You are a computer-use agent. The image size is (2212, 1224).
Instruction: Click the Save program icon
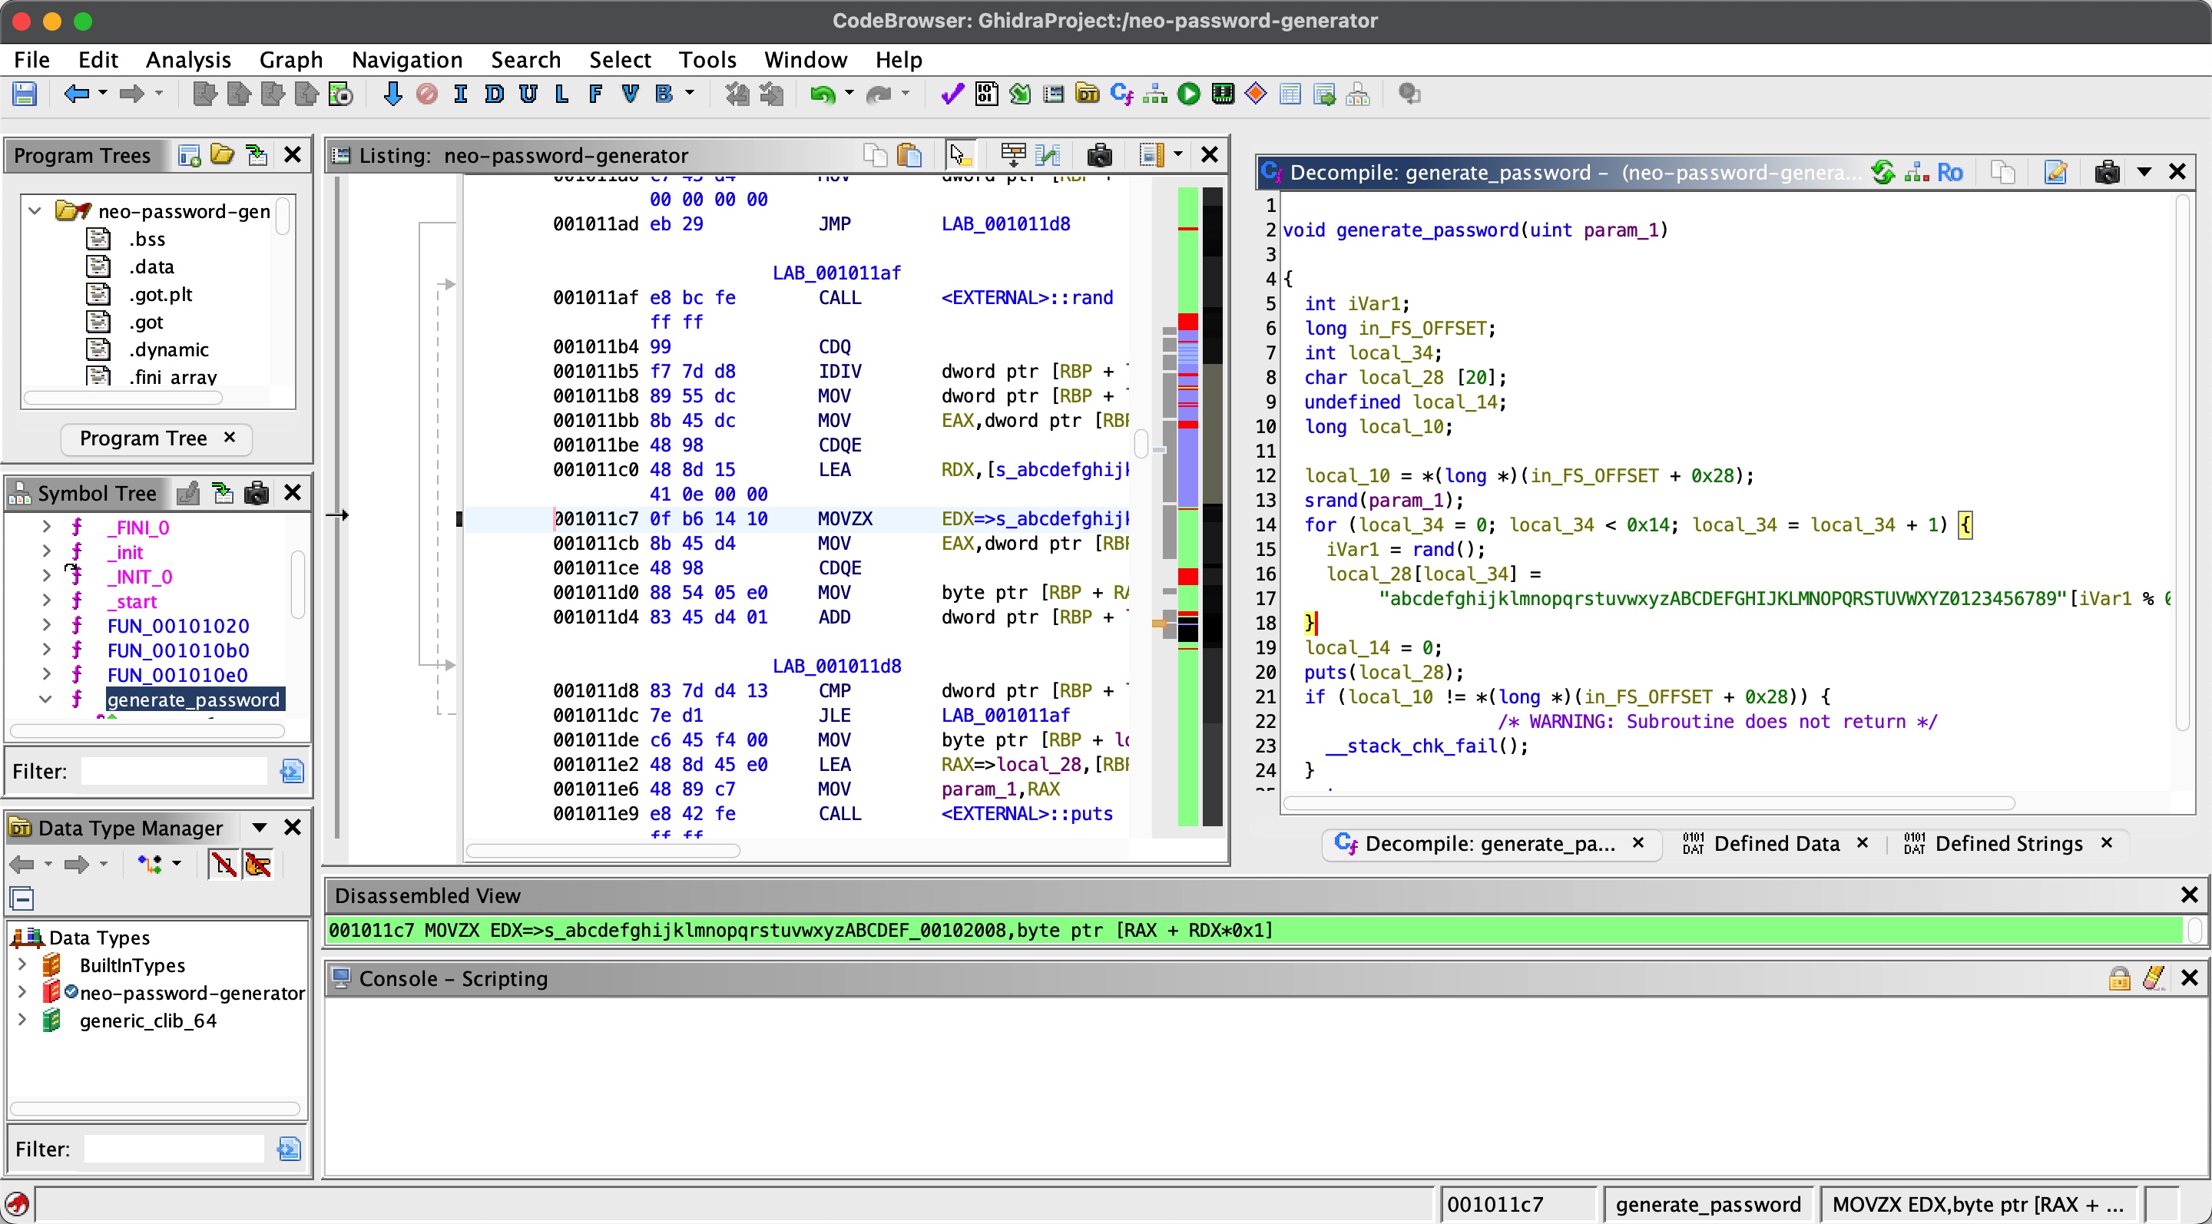pyautogui.click(x=24, y=94)
